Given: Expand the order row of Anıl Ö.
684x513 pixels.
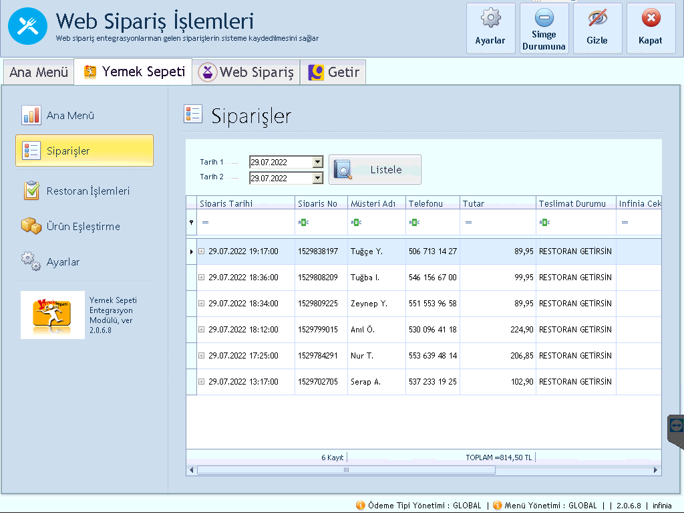Looking at the screenshot, I should click(202, 330).
